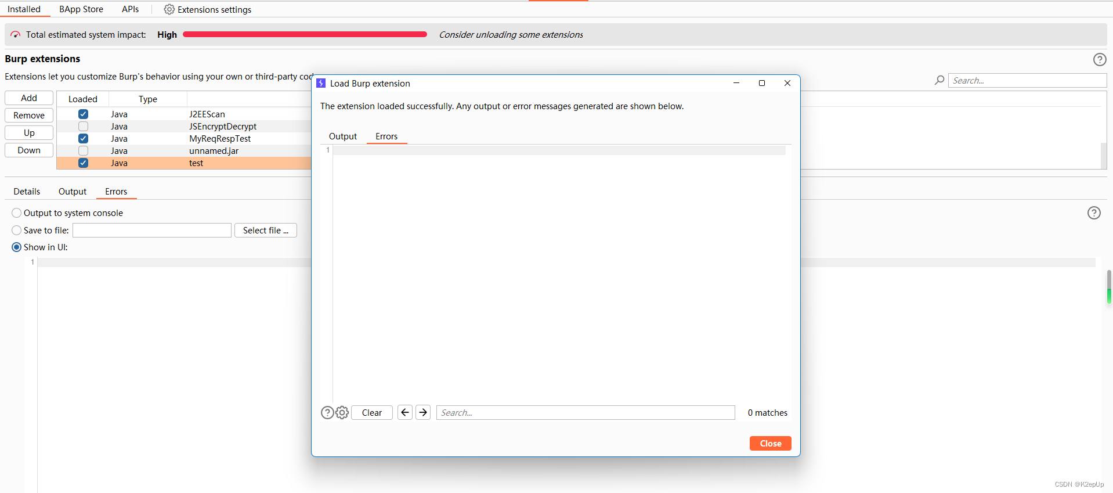This screenshot has height=493, width=1113.
Task: Minimize the Load Burp extension dialog
Action: click(x=736, y=83)
